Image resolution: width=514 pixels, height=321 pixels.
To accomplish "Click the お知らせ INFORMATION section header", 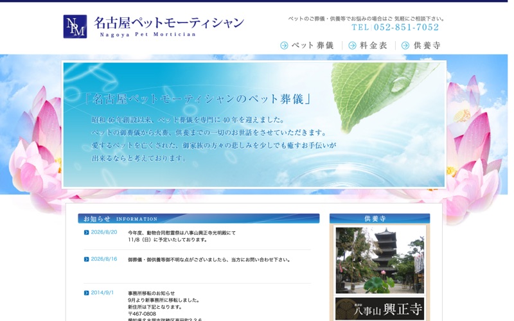I will (x=199, y=218).
